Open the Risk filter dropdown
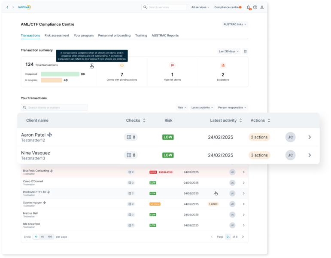Image resolution: width=331 pixels, height=258 pixels. tap(182, 107)
